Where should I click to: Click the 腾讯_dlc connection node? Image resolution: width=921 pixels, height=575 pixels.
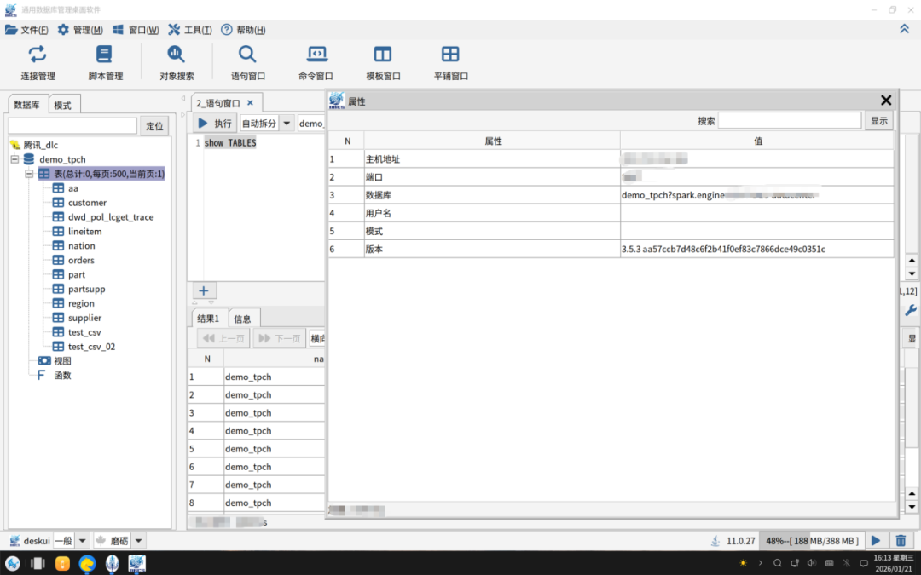coord(41,145)
